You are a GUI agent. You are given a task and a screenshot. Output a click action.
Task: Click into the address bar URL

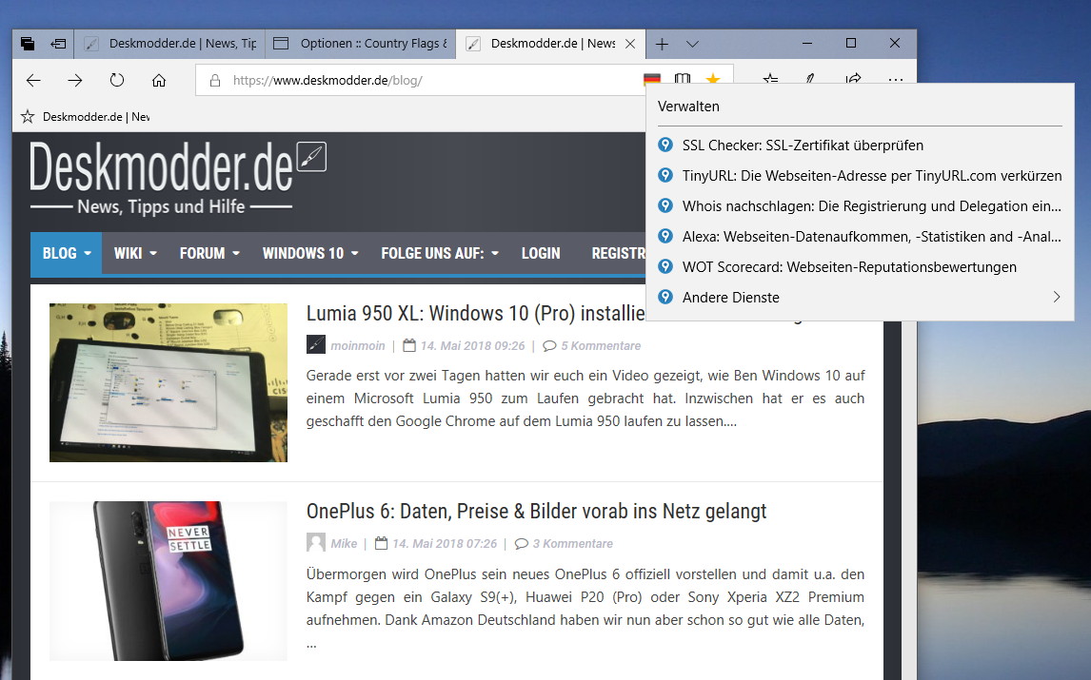(x=327, y=81)
